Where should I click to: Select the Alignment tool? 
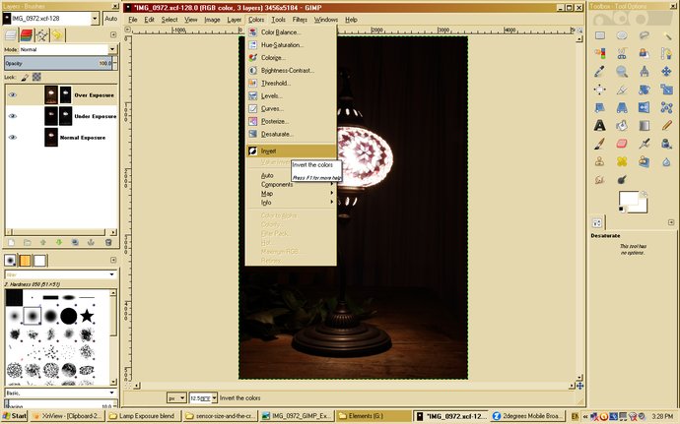[x=600, y=90]
